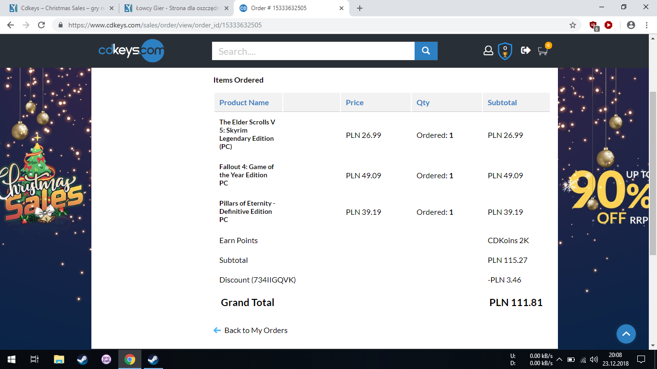
Task: Click Pillars of Eternity - Definitive Edition
Action: [247, 211]
